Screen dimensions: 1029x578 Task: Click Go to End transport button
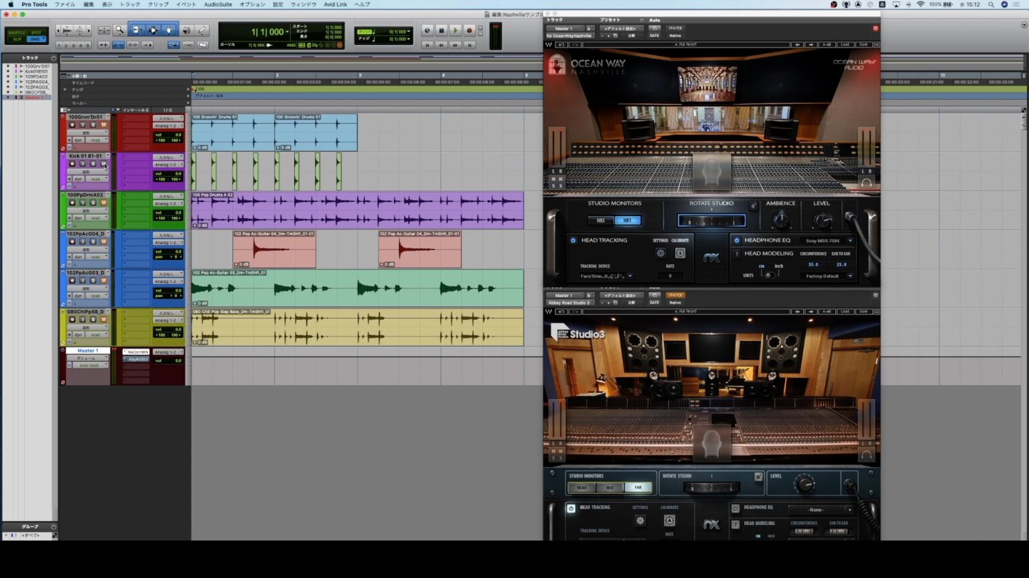pyautogui.click(x=470, y=45)
